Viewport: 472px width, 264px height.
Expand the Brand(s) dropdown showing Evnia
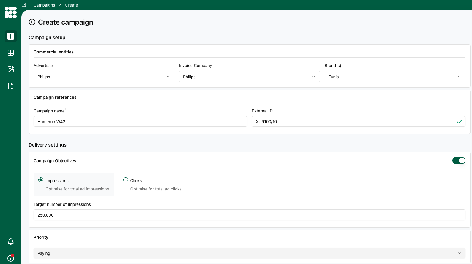[395, 77]
